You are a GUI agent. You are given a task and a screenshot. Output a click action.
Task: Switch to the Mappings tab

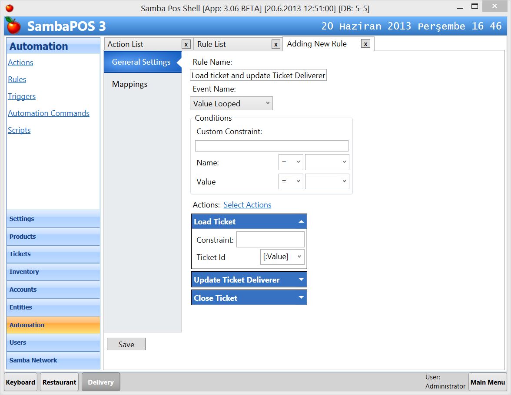(129, 84)
